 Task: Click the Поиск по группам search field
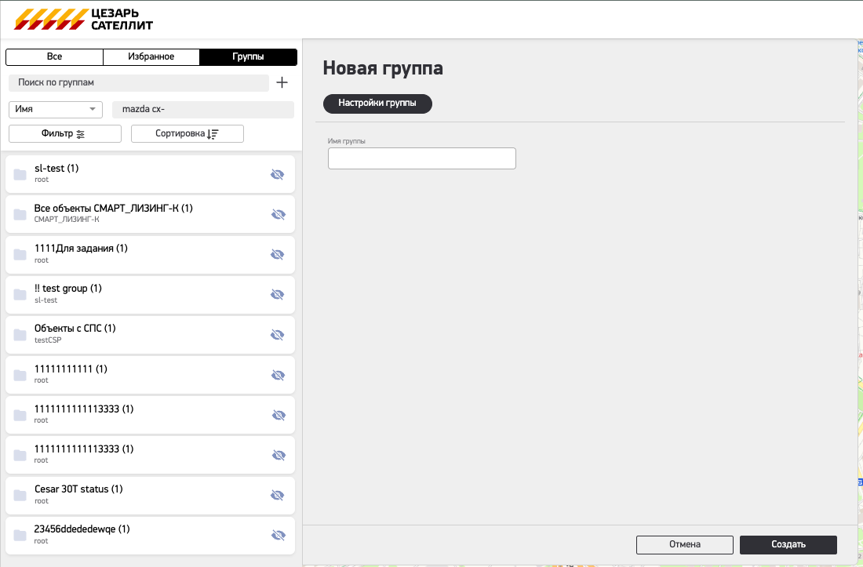click(x=138, y=82)
